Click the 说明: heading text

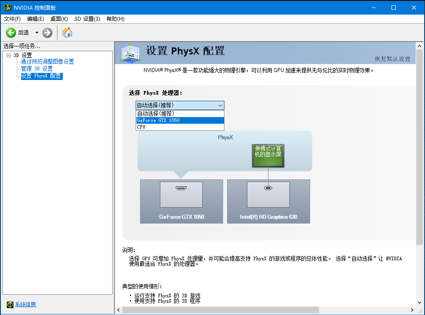129,250
